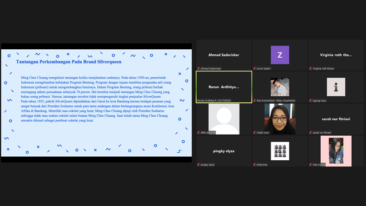Screen dimensions: 366x206
Task: Click slide line starting 'Ming Chee Chuang mengalami tantangan'
Action: 93,78
